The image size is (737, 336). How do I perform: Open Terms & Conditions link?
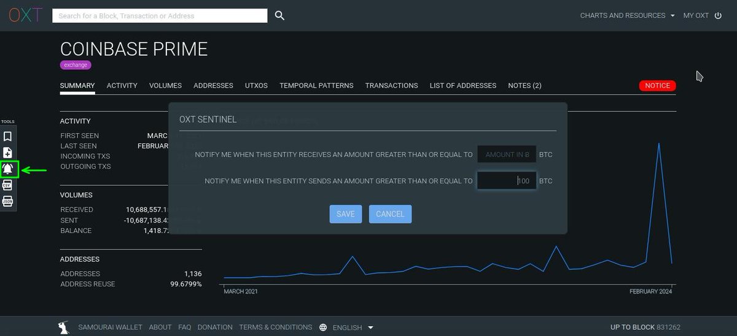coord(276,327)
